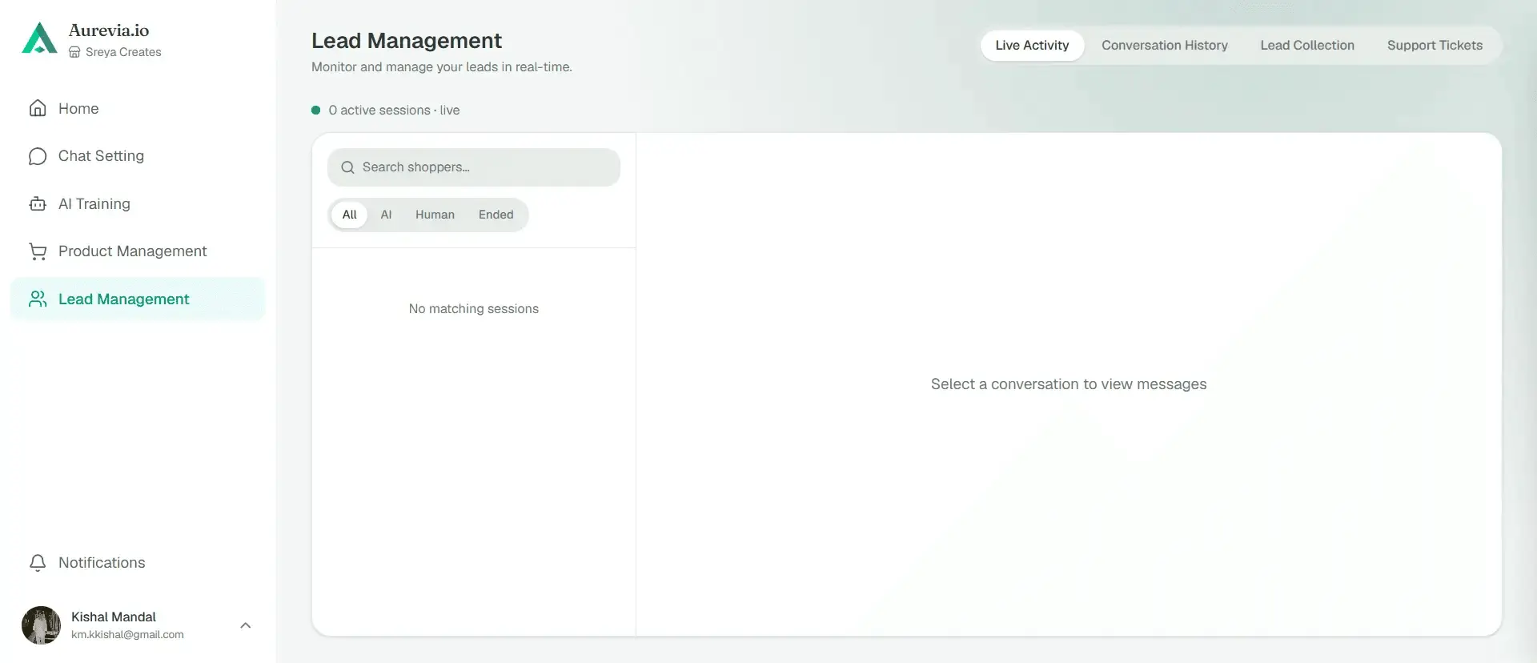Click the Lead Management page heading
This screenshot has height=663, width=1537.
point(407,41)
